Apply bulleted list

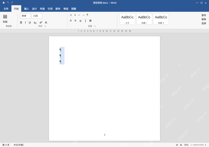click(71, 15)
